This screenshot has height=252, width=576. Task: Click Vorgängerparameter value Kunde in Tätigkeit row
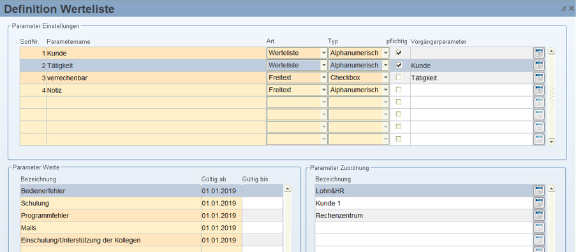tap(471, 66)
